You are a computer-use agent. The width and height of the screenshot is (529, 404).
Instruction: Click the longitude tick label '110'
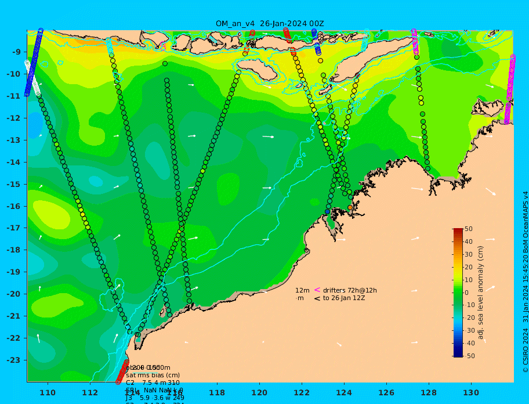(48, 392)
